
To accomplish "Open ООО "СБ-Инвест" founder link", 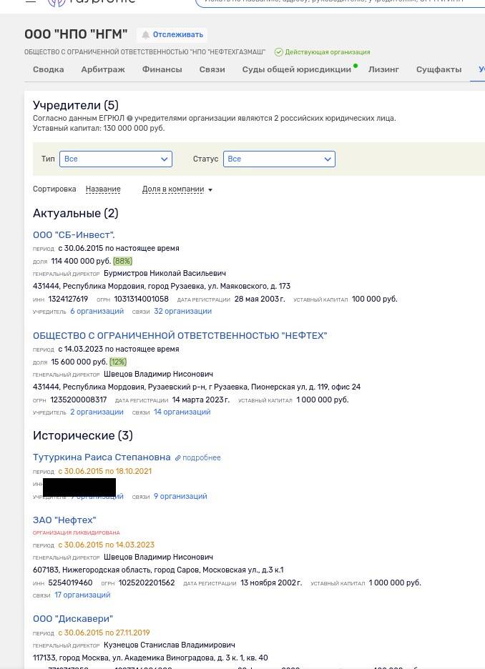I will 74,235.
